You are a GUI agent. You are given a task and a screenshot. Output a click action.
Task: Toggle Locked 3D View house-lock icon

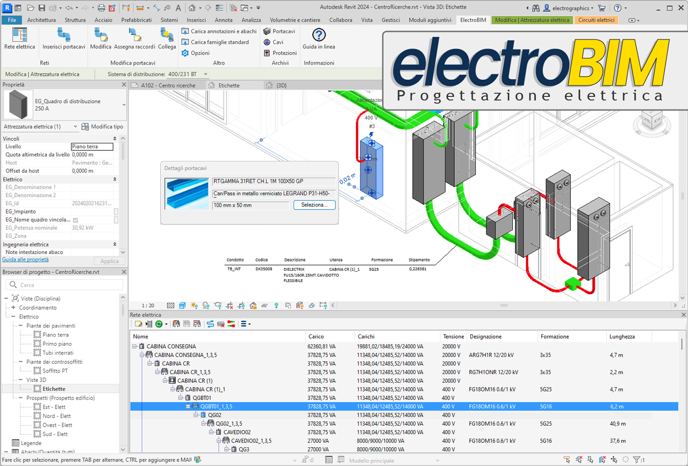tap(253, 305)
